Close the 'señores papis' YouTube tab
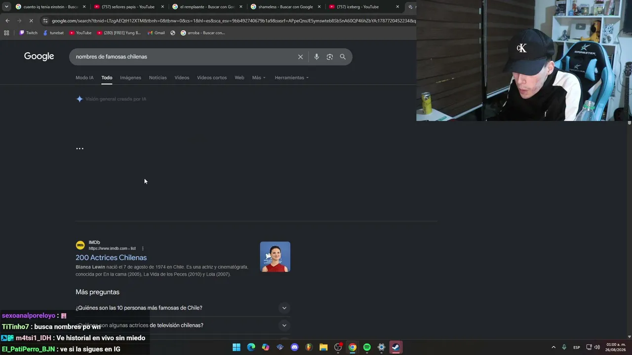The width and height of the screenshot is (632, 355). pos(162,7)
